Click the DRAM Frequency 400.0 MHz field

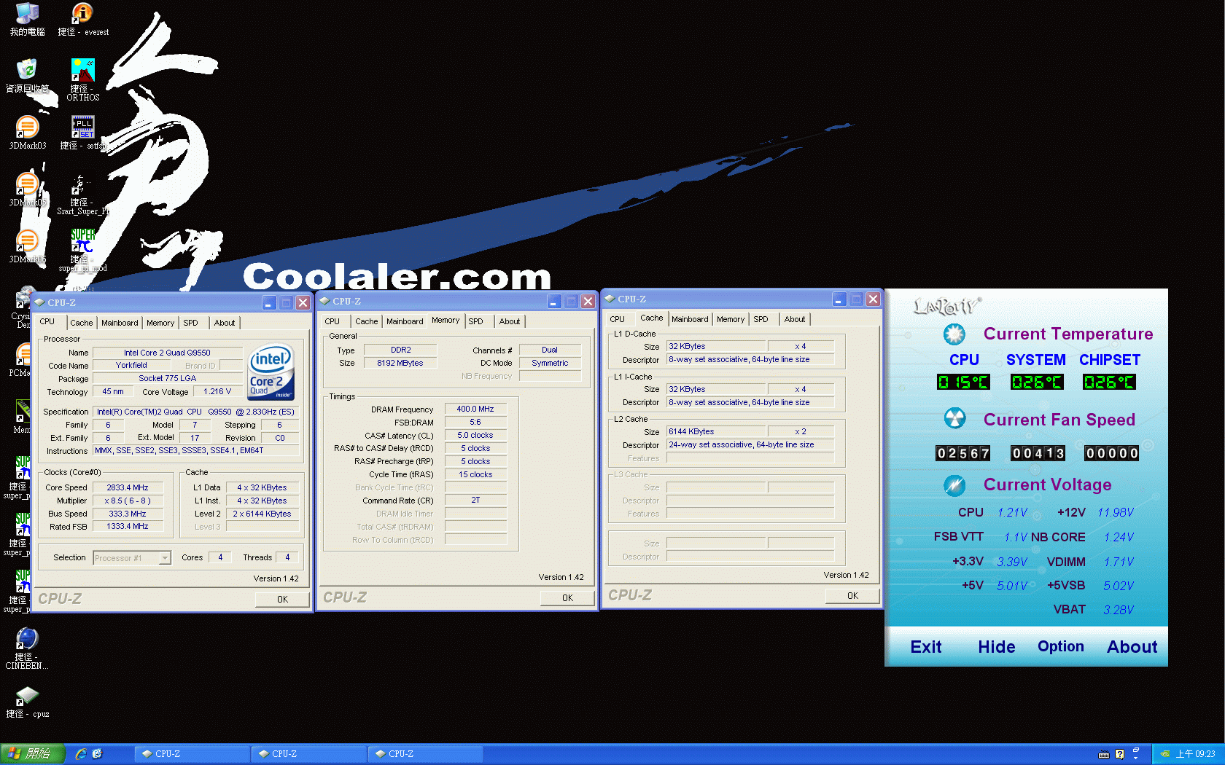click(475, 409)
